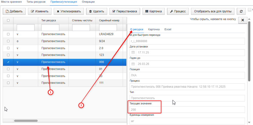Check the row with serial 111

coord(8,83)
